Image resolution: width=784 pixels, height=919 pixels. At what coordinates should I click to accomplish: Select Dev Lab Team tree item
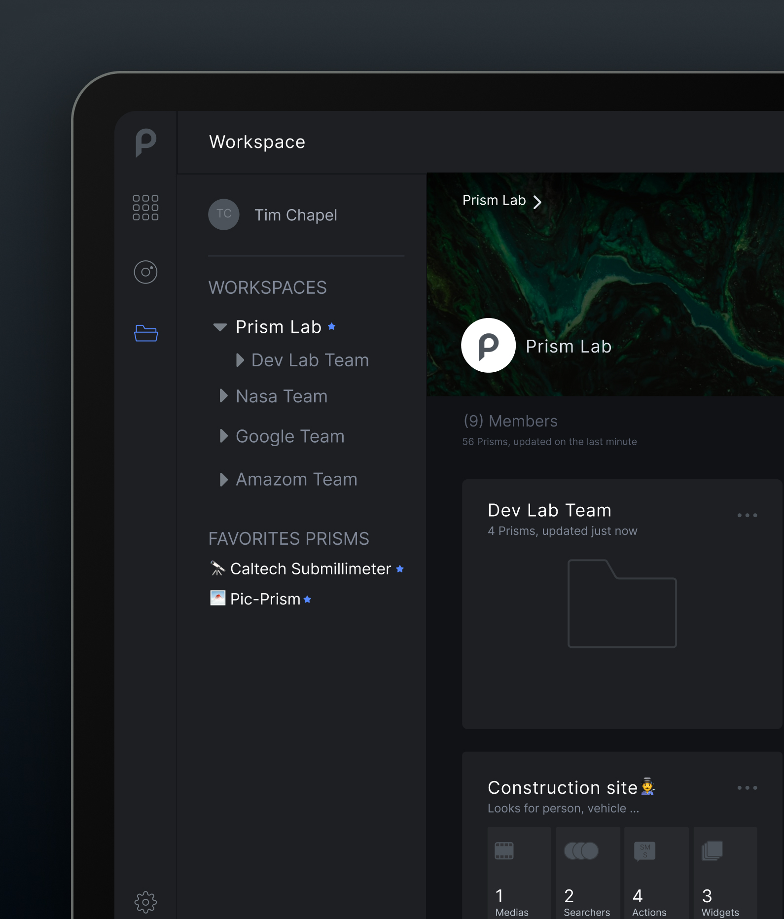click(x=310, y=360)
